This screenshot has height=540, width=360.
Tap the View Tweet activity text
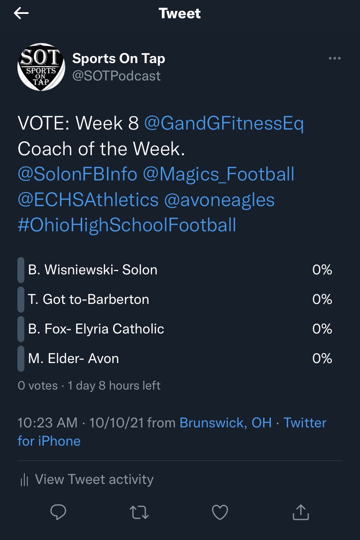94,479
